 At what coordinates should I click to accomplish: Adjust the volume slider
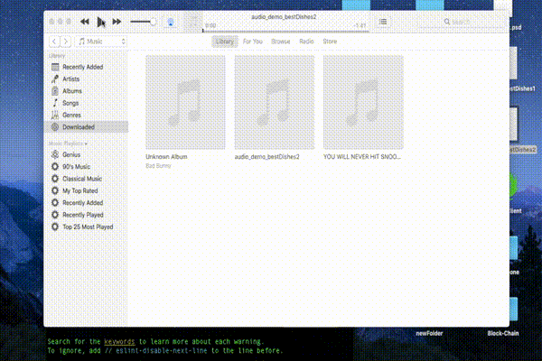(x=143, y=21)
